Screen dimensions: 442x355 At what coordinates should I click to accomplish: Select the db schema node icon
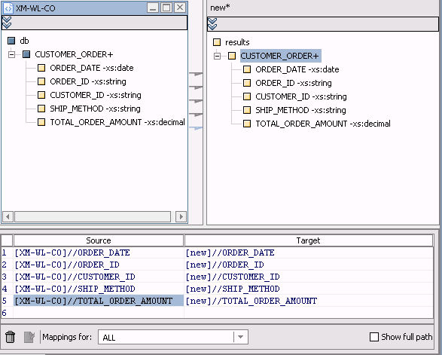click(11, 41)
